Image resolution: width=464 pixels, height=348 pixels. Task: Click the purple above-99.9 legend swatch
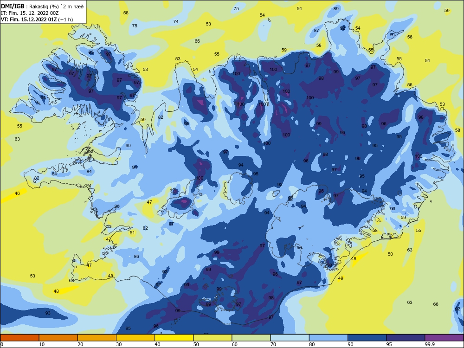444,338
